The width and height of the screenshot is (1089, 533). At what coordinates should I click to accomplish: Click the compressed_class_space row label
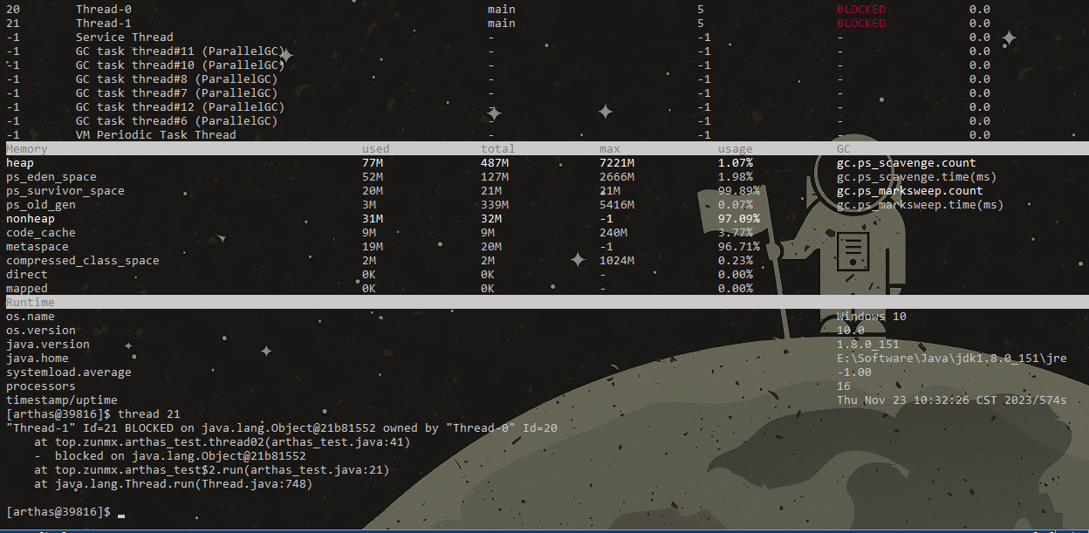tap(83, 261)
